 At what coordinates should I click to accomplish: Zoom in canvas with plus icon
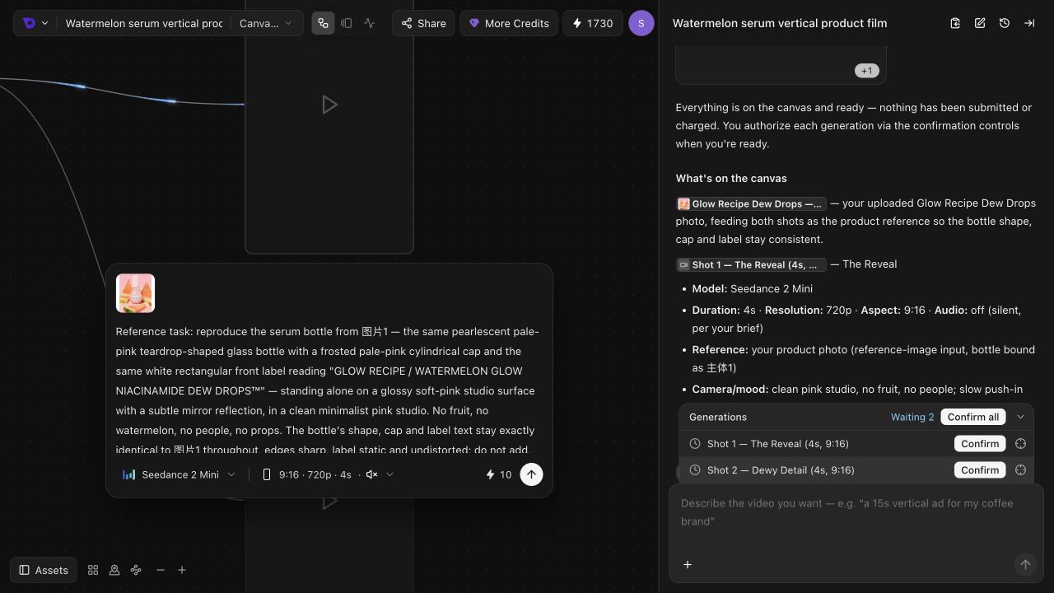pos(182,570)
